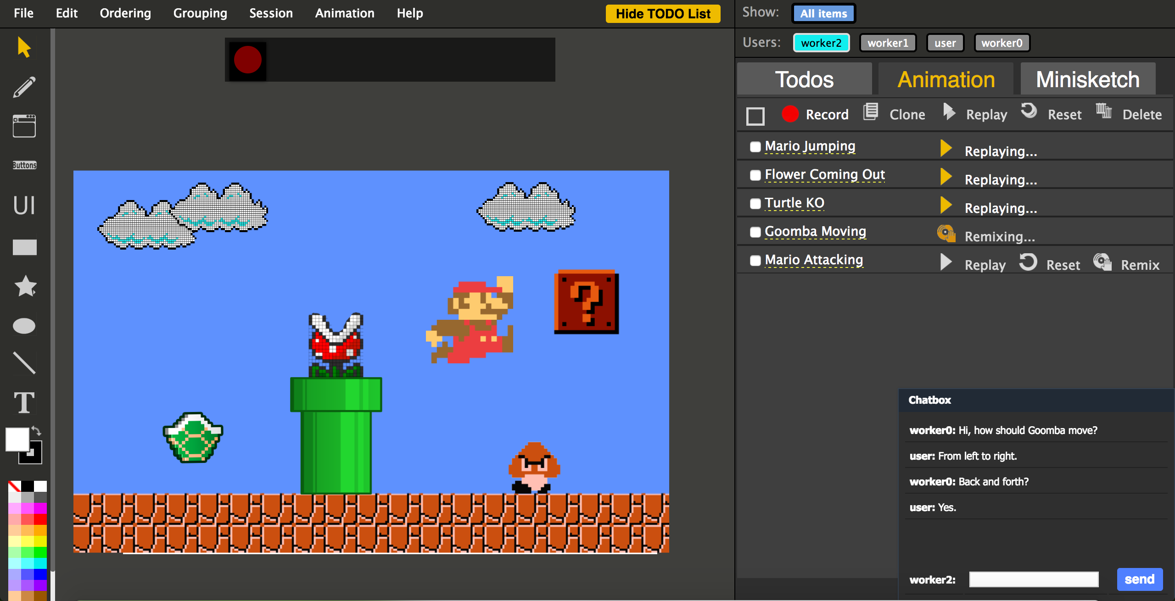1175x601 pixels.
Task: Choose the UI elements tool
Action: click(x=24, y=205)
